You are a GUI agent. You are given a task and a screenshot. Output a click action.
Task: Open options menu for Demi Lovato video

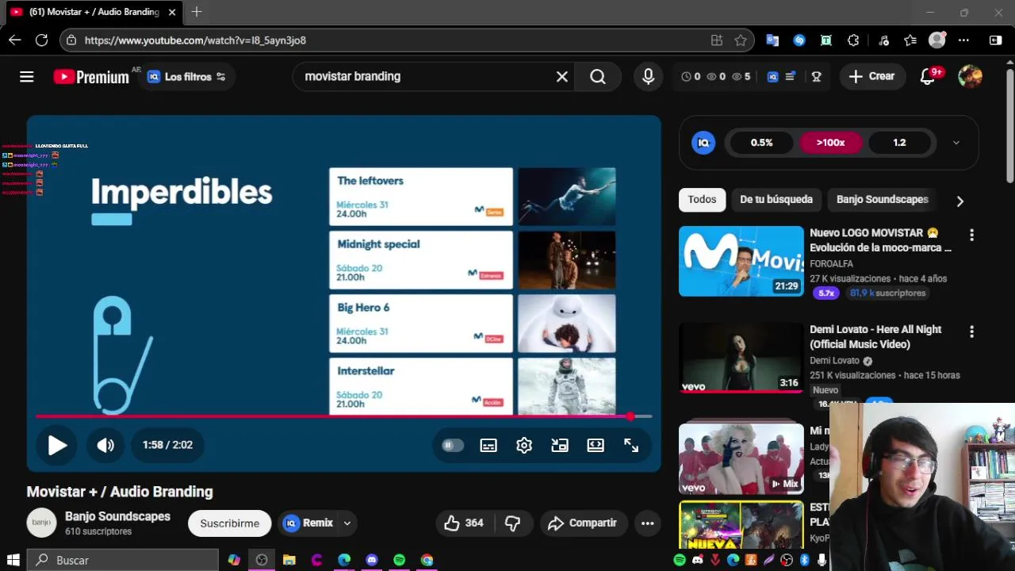click(971, 331)
